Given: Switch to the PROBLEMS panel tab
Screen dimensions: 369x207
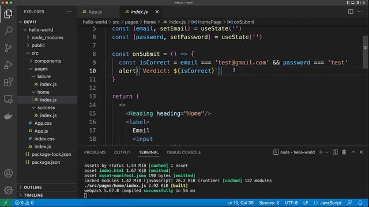Looking at the screenshot, I should pos(95,152).
